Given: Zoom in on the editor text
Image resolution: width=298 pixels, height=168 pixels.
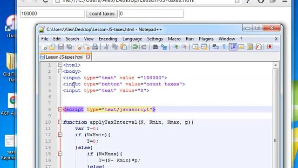Looking at the screenshot, I should (176, 47).
